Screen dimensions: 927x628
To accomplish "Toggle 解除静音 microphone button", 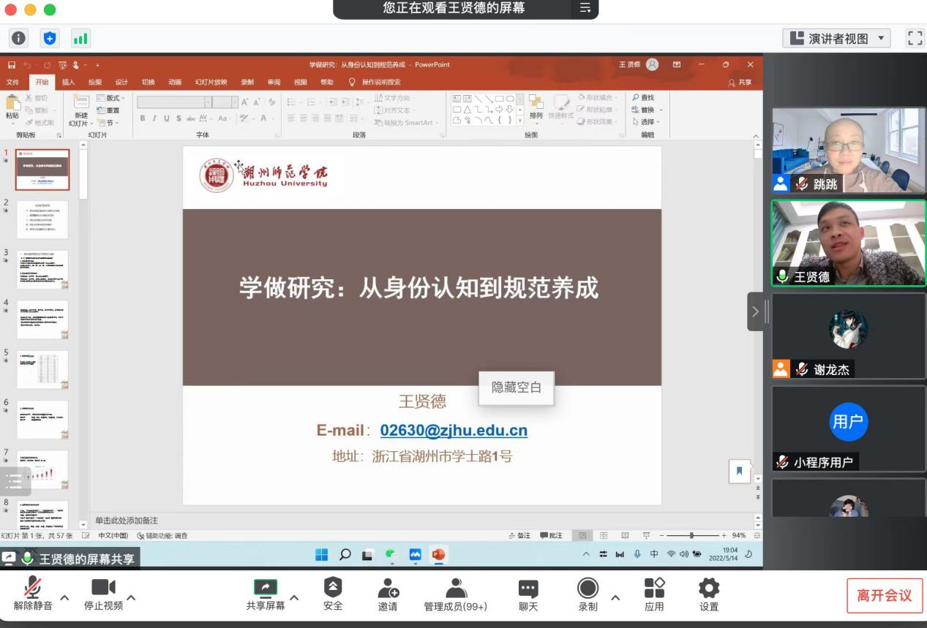I will 33,594.
